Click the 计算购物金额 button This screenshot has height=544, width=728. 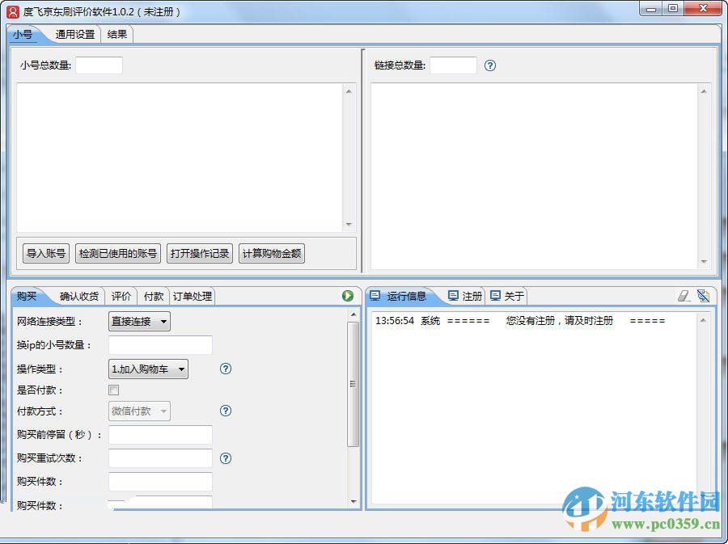271,252
